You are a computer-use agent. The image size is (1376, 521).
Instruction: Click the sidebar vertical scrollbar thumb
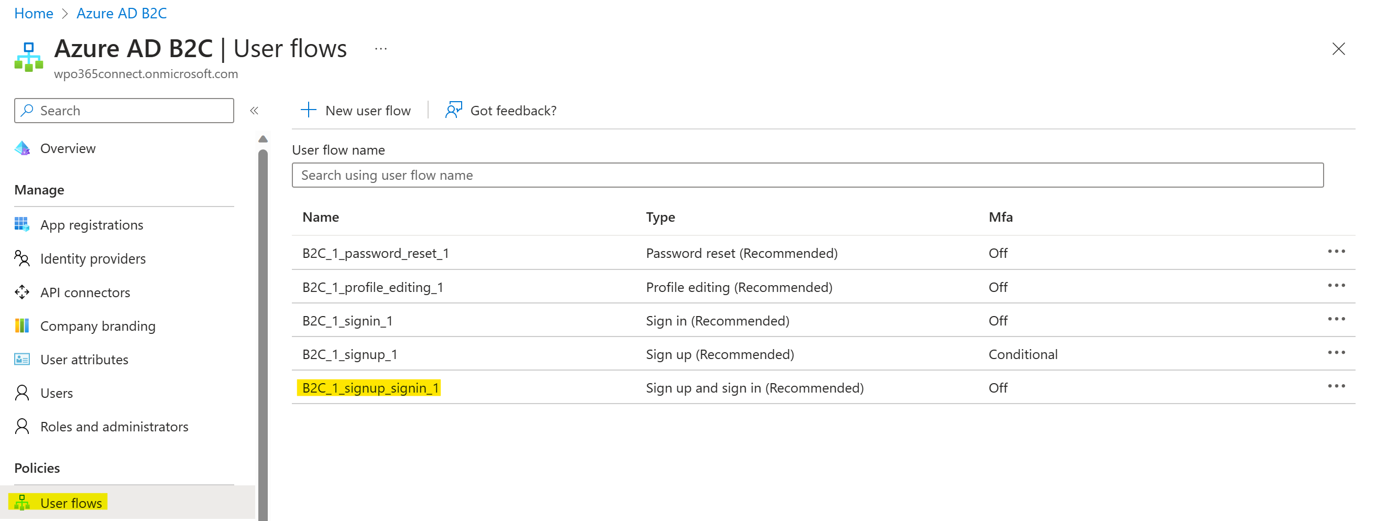263,334
